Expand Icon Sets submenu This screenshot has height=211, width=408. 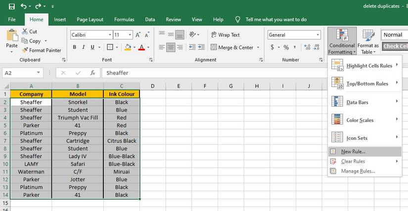click(x=365, y=138)
